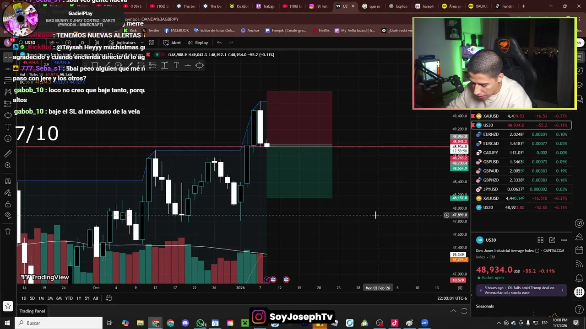This screenshot has height=329, width=586.
Task: Select the Zoom in tool in left sidebar
Action: click(x=8, y=165)
